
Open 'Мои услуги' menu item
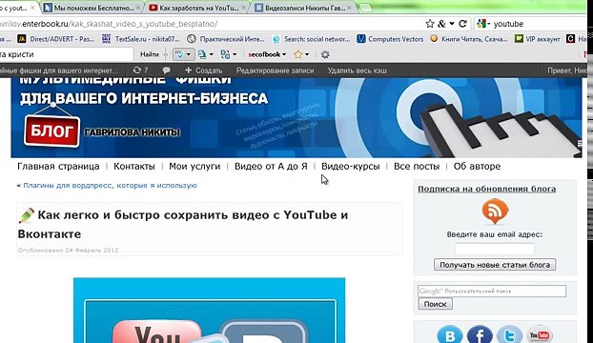(x=194, y=166)
